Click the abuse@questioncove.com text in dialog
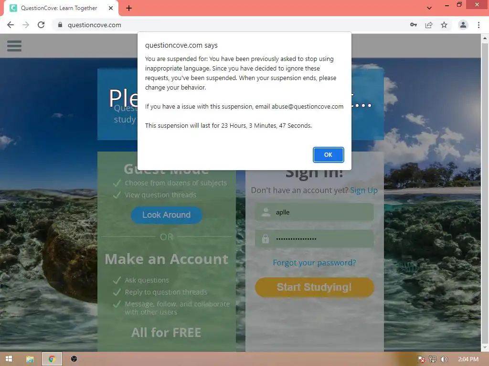The height and width of the screenshot is (366, 489). 308,106
